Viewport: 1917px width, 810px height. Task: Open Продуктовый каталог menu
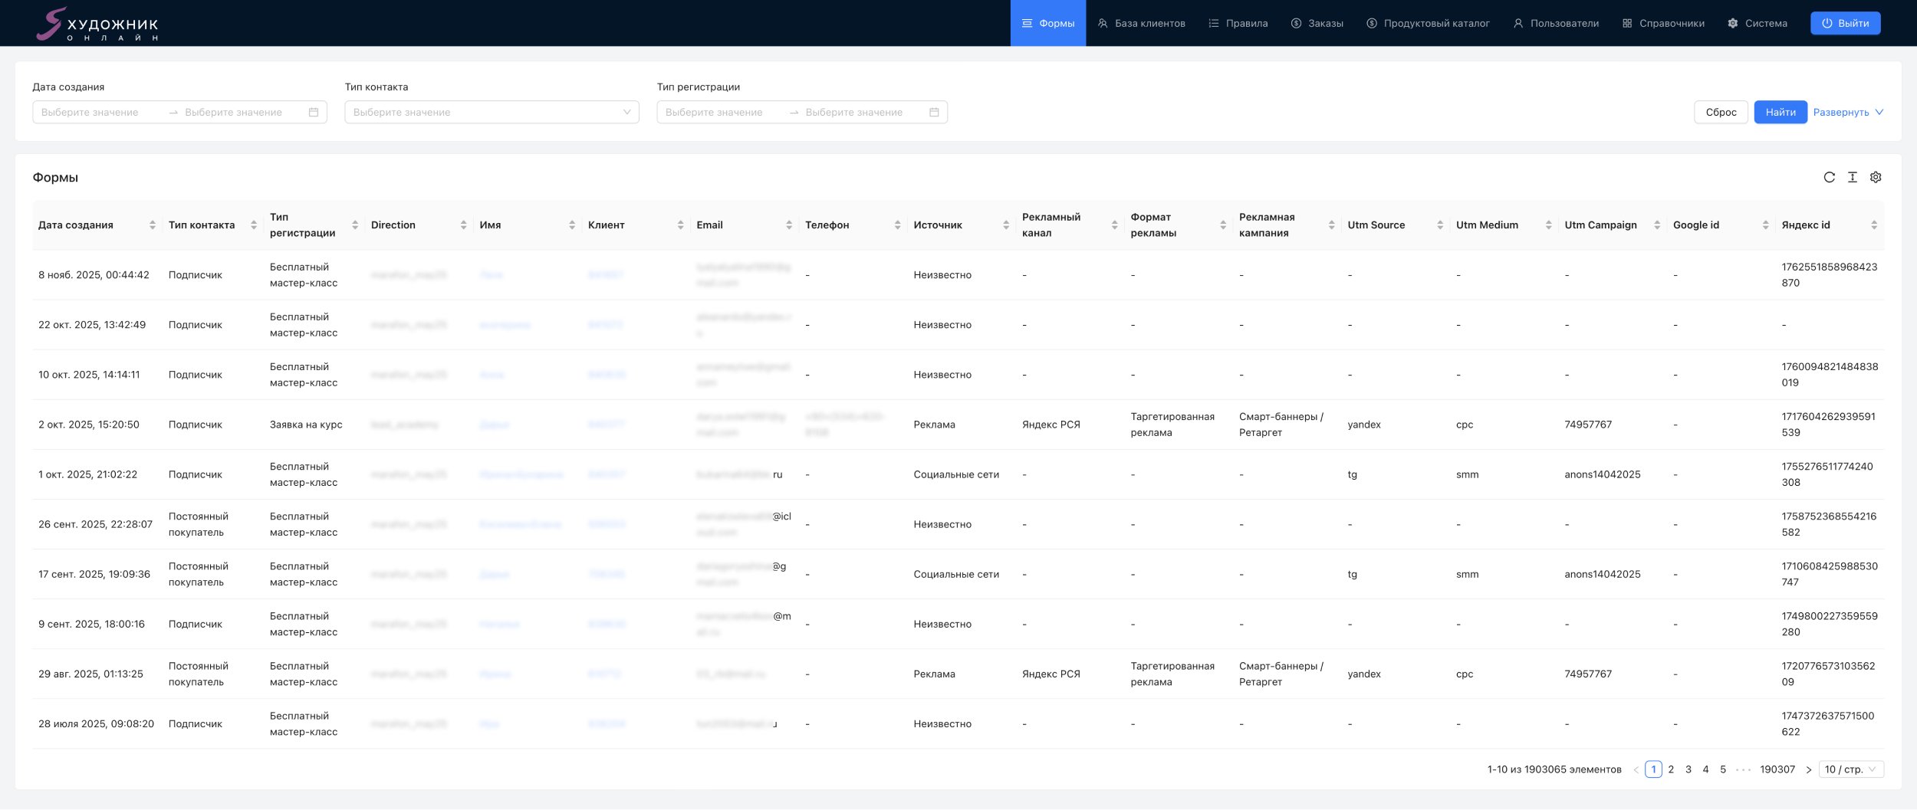pos(1428,24)
